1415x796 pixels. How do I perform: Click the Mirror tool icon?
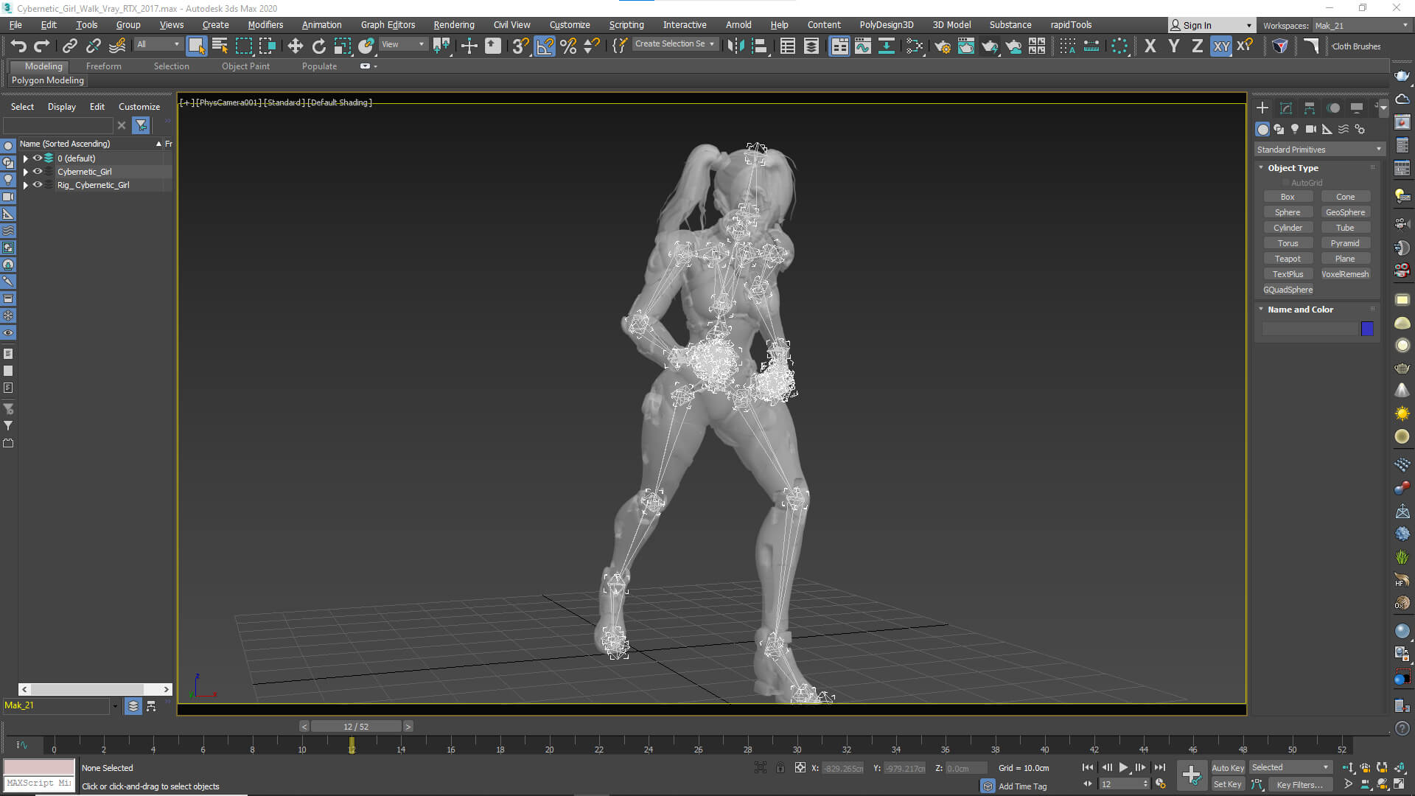pyautogui.click(x=736, y=46)
